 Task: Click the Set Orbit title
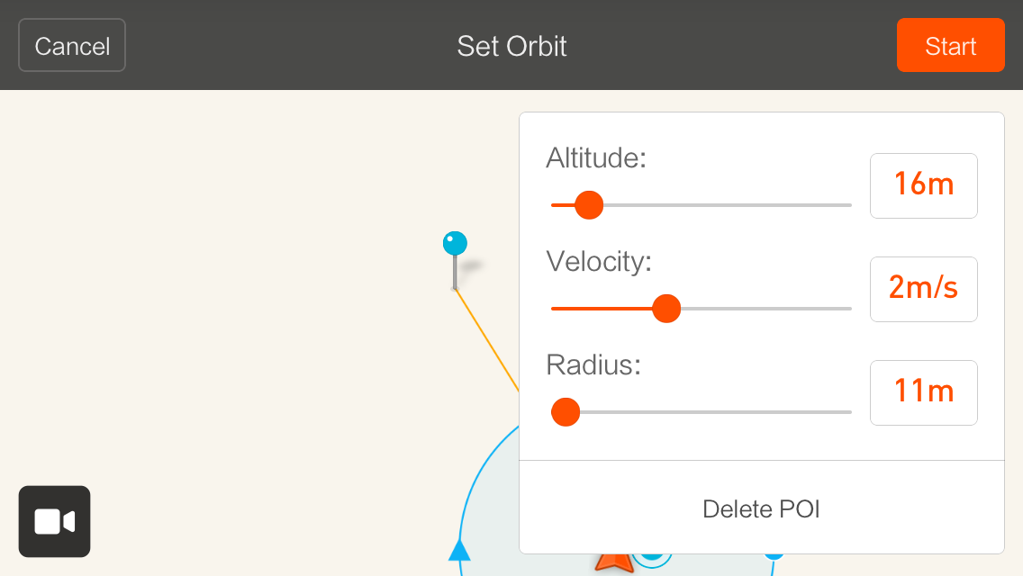coord(511,46)
